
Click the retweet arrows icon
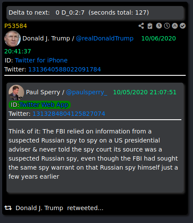pyautogui.click(x=8, y=208)
